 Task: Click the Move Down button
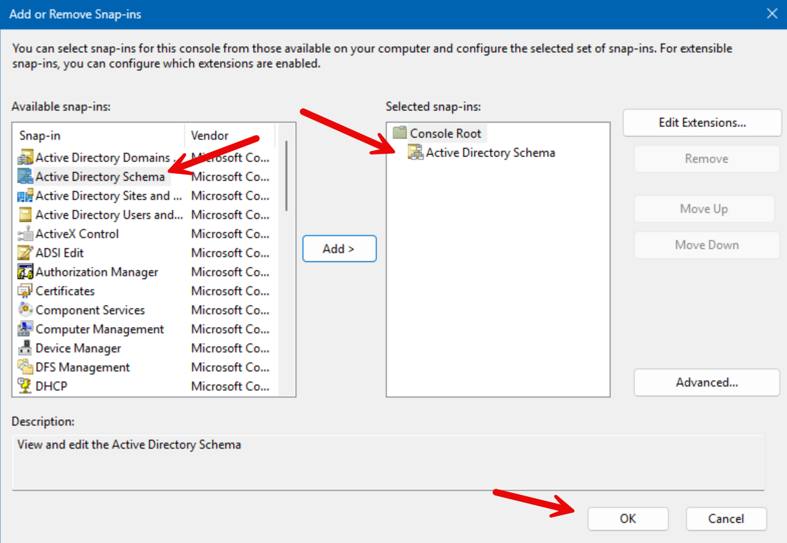[x=707, y=245]
